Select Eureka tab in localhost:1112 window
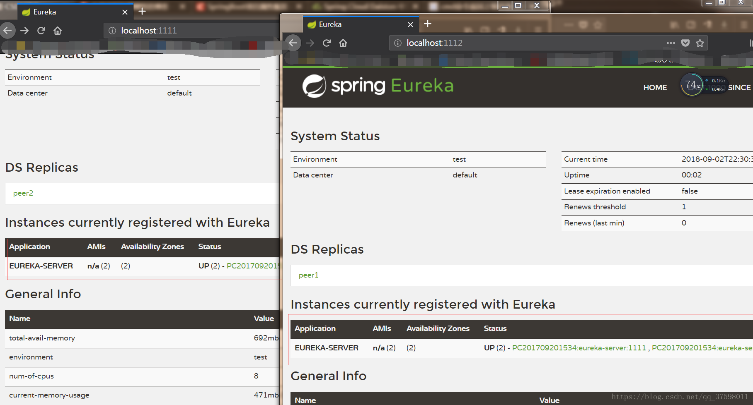 tap(361, 24)
